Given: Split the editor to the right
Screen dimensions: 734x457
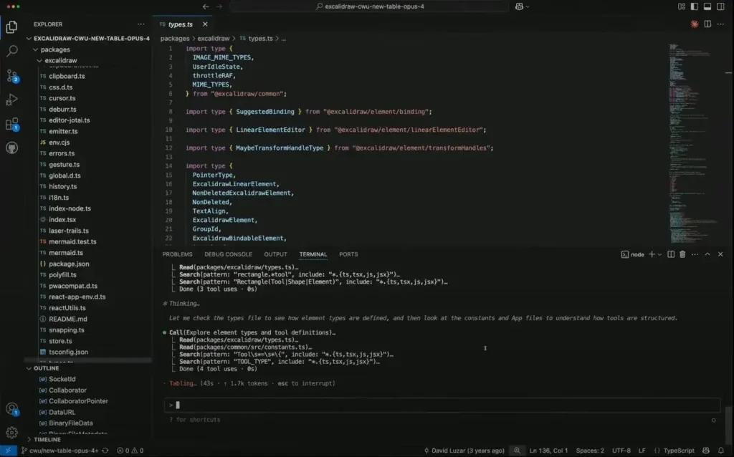Looking at the screenshot, I should pyautogui.click(x=707, y=24).
